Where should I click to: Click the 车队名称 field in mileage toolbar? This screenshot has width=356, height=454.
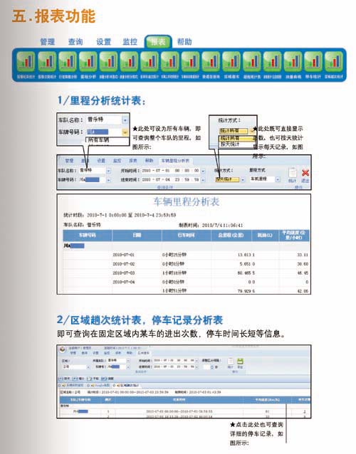92,171
